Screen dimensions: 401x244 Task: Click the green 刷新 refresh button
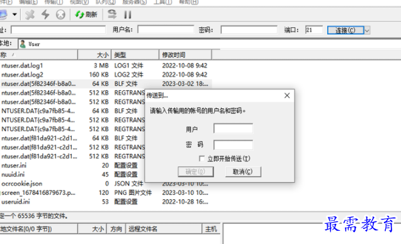tap(86, 15)
